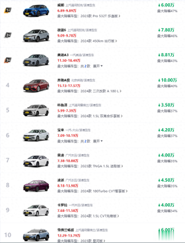Image resolution: width=185 pixels, height=243 pixels.
Task: Click the green down arrow beside 6.00万 for 威朗
Action: coord(159,5)
